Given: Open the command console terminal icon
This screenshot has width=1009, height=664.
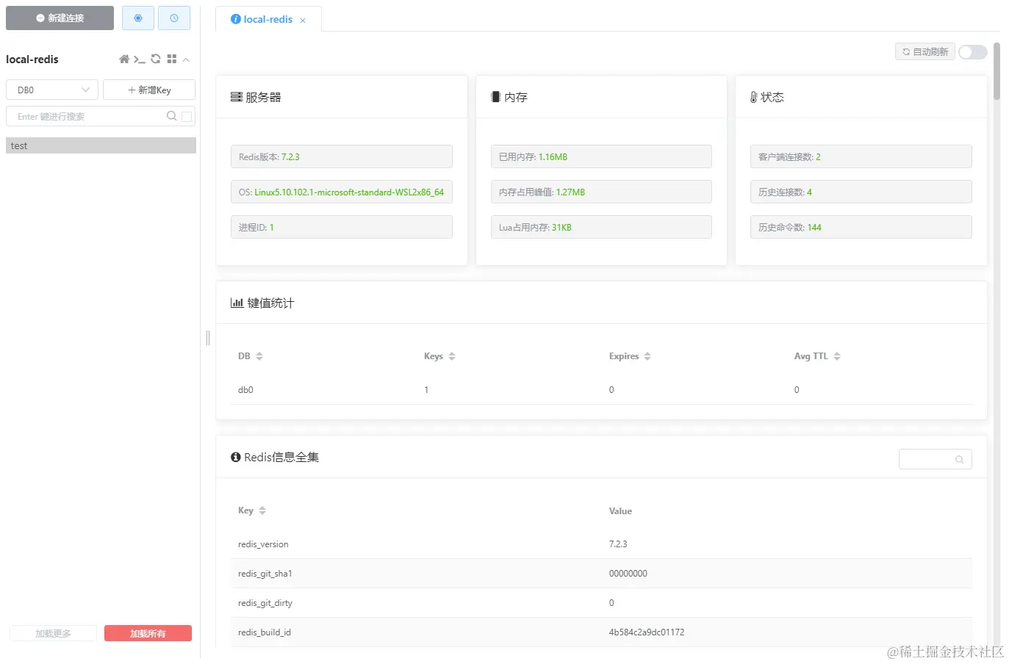Looking at the screenshot, I should 140,59.
